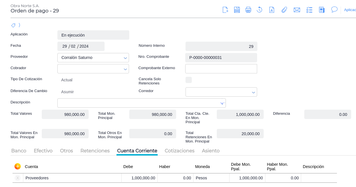Open the comments speech bubble
The image size is (356, 187).
click(x=334, y=10)
